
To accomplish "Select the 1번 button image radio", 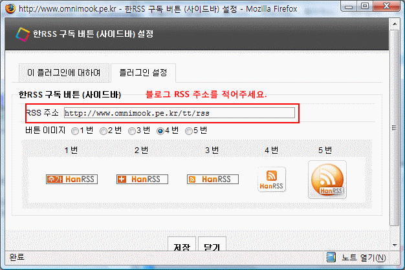I will [x=75, y=131].
